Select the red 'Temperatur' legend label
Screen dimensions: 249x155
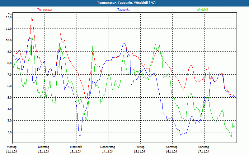(45, 10)
